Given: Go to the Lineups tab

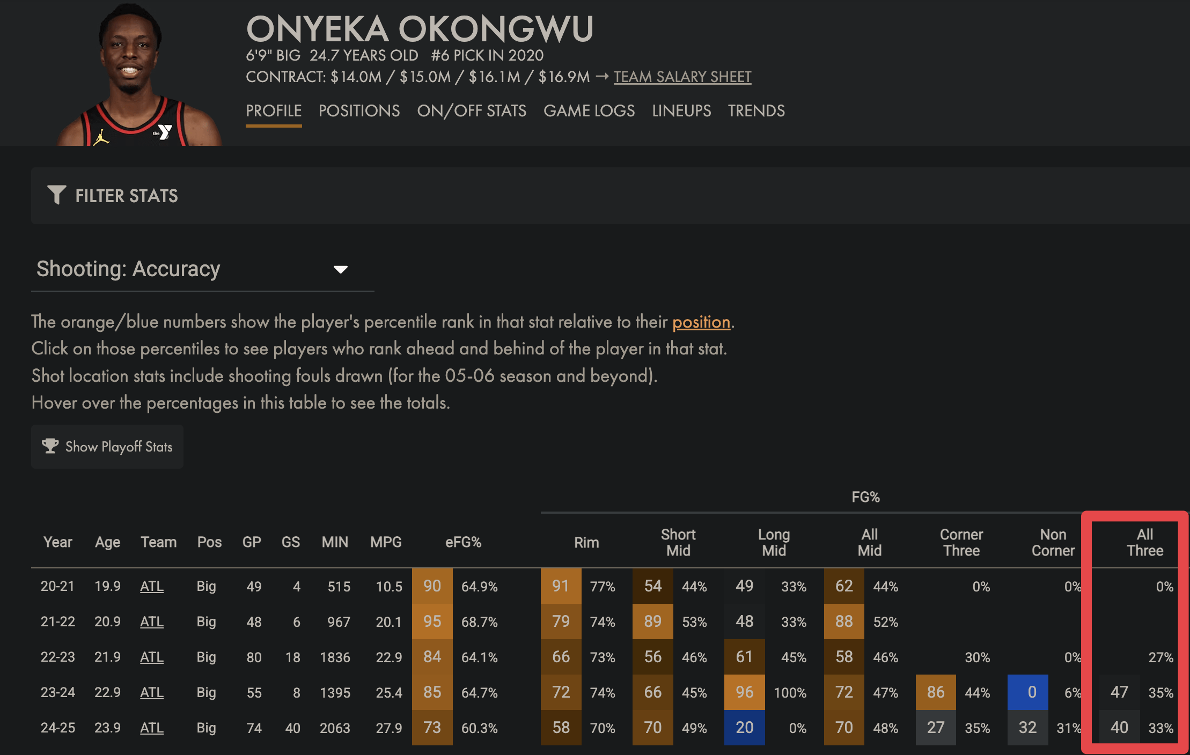Looking at the screenshot, I should (681, 111).
